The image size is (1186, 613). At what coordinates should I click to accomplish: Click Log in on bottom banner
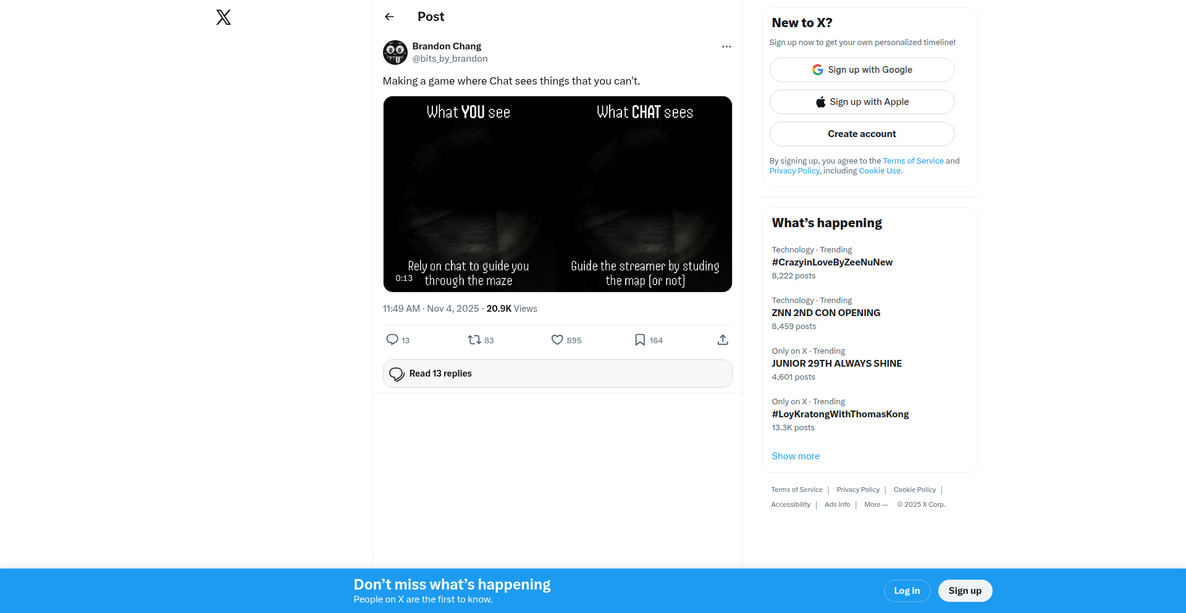pos(907,591)
